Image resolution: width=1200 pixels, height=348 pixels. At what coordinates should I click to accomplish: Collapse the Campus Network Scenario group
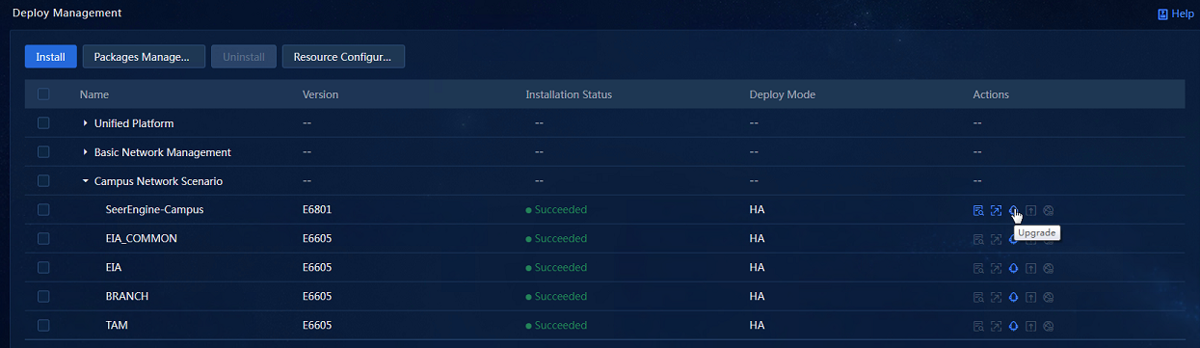(x=85, y=181)
